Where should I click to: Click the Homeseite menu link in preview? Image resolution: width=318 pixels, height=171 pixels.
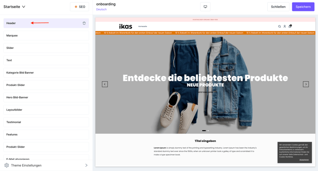[x=142, y=27]
